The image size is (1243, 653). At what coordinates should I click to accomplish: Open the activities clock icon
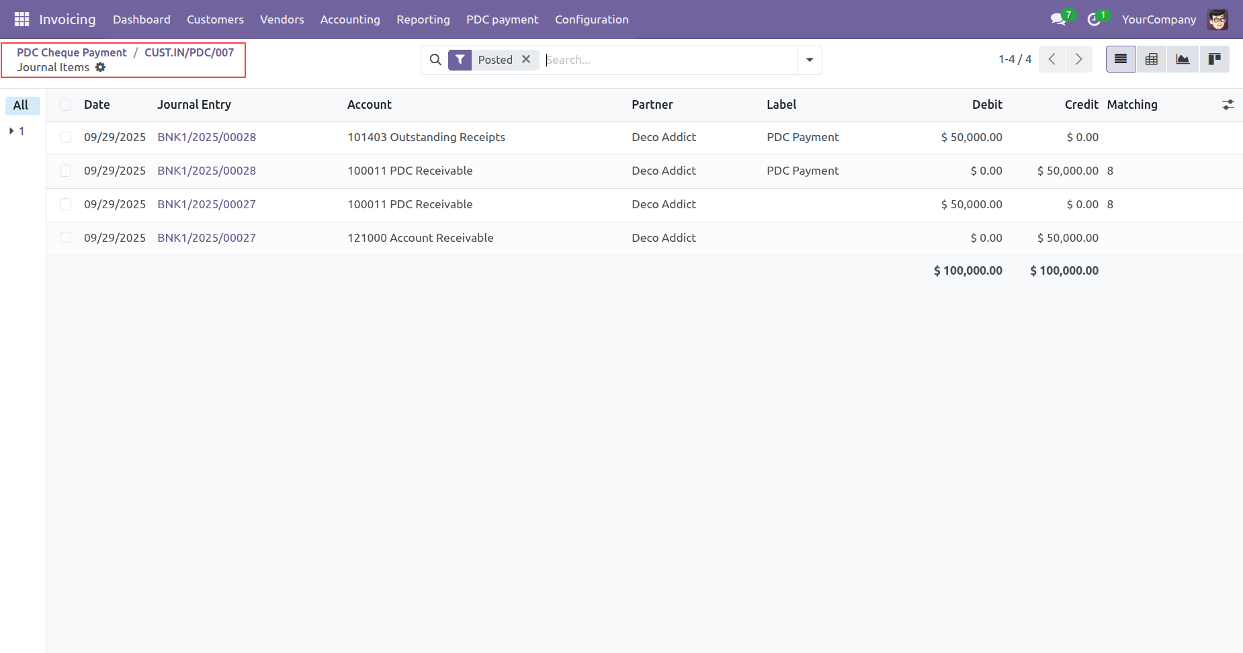1094,19
